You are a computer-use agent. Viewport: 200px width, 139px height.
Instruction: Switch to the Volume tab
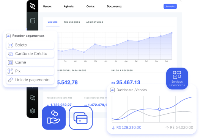(53, 22)
